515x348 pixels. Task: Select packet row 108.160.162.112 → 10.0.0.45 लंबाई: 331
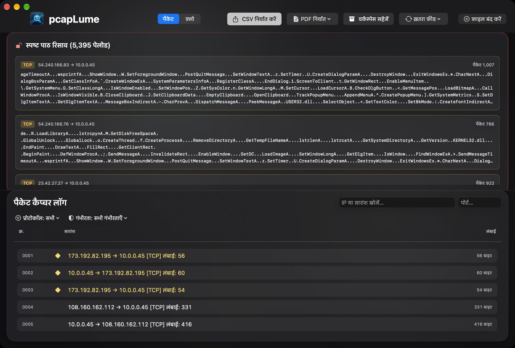pos(257,307)
